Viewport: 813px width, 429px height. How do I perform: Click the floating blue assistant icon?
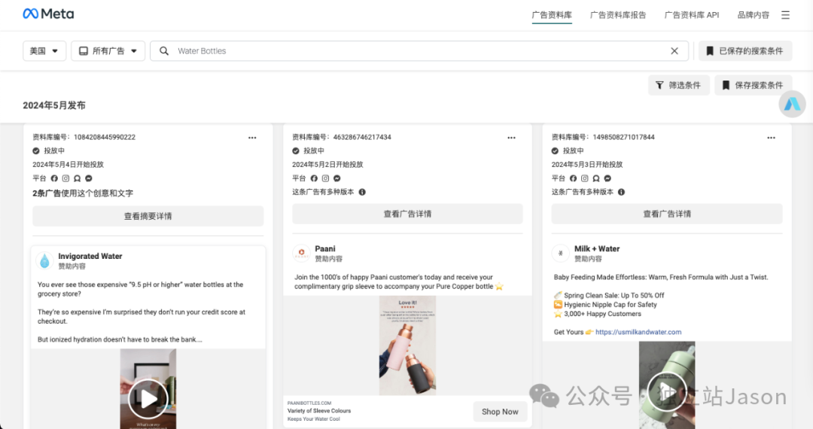(x=792, y=104)
